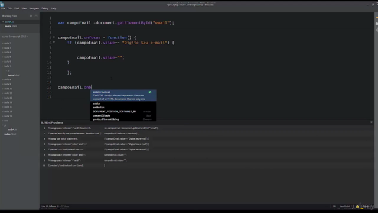Click the JSLint warning triangle in status bar
378x213 pixels.
[x=357, y=206]
